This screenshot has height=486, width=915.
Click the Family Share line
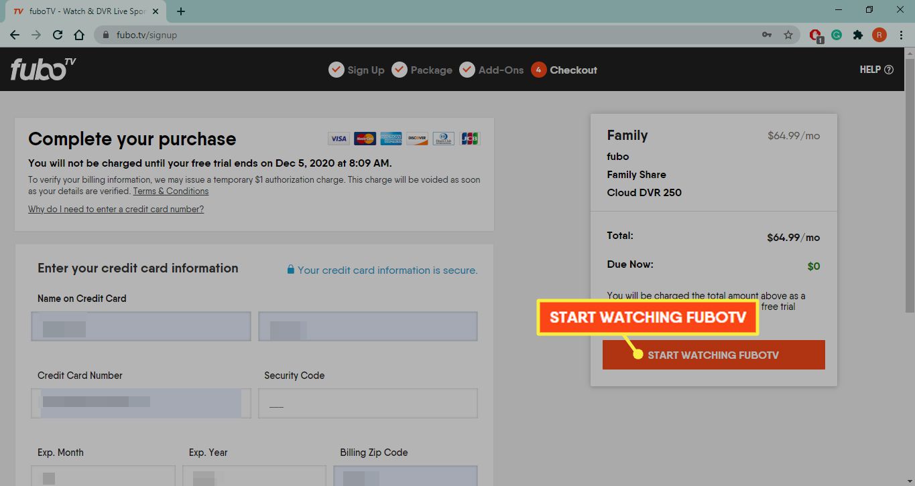tap(637, 175)
